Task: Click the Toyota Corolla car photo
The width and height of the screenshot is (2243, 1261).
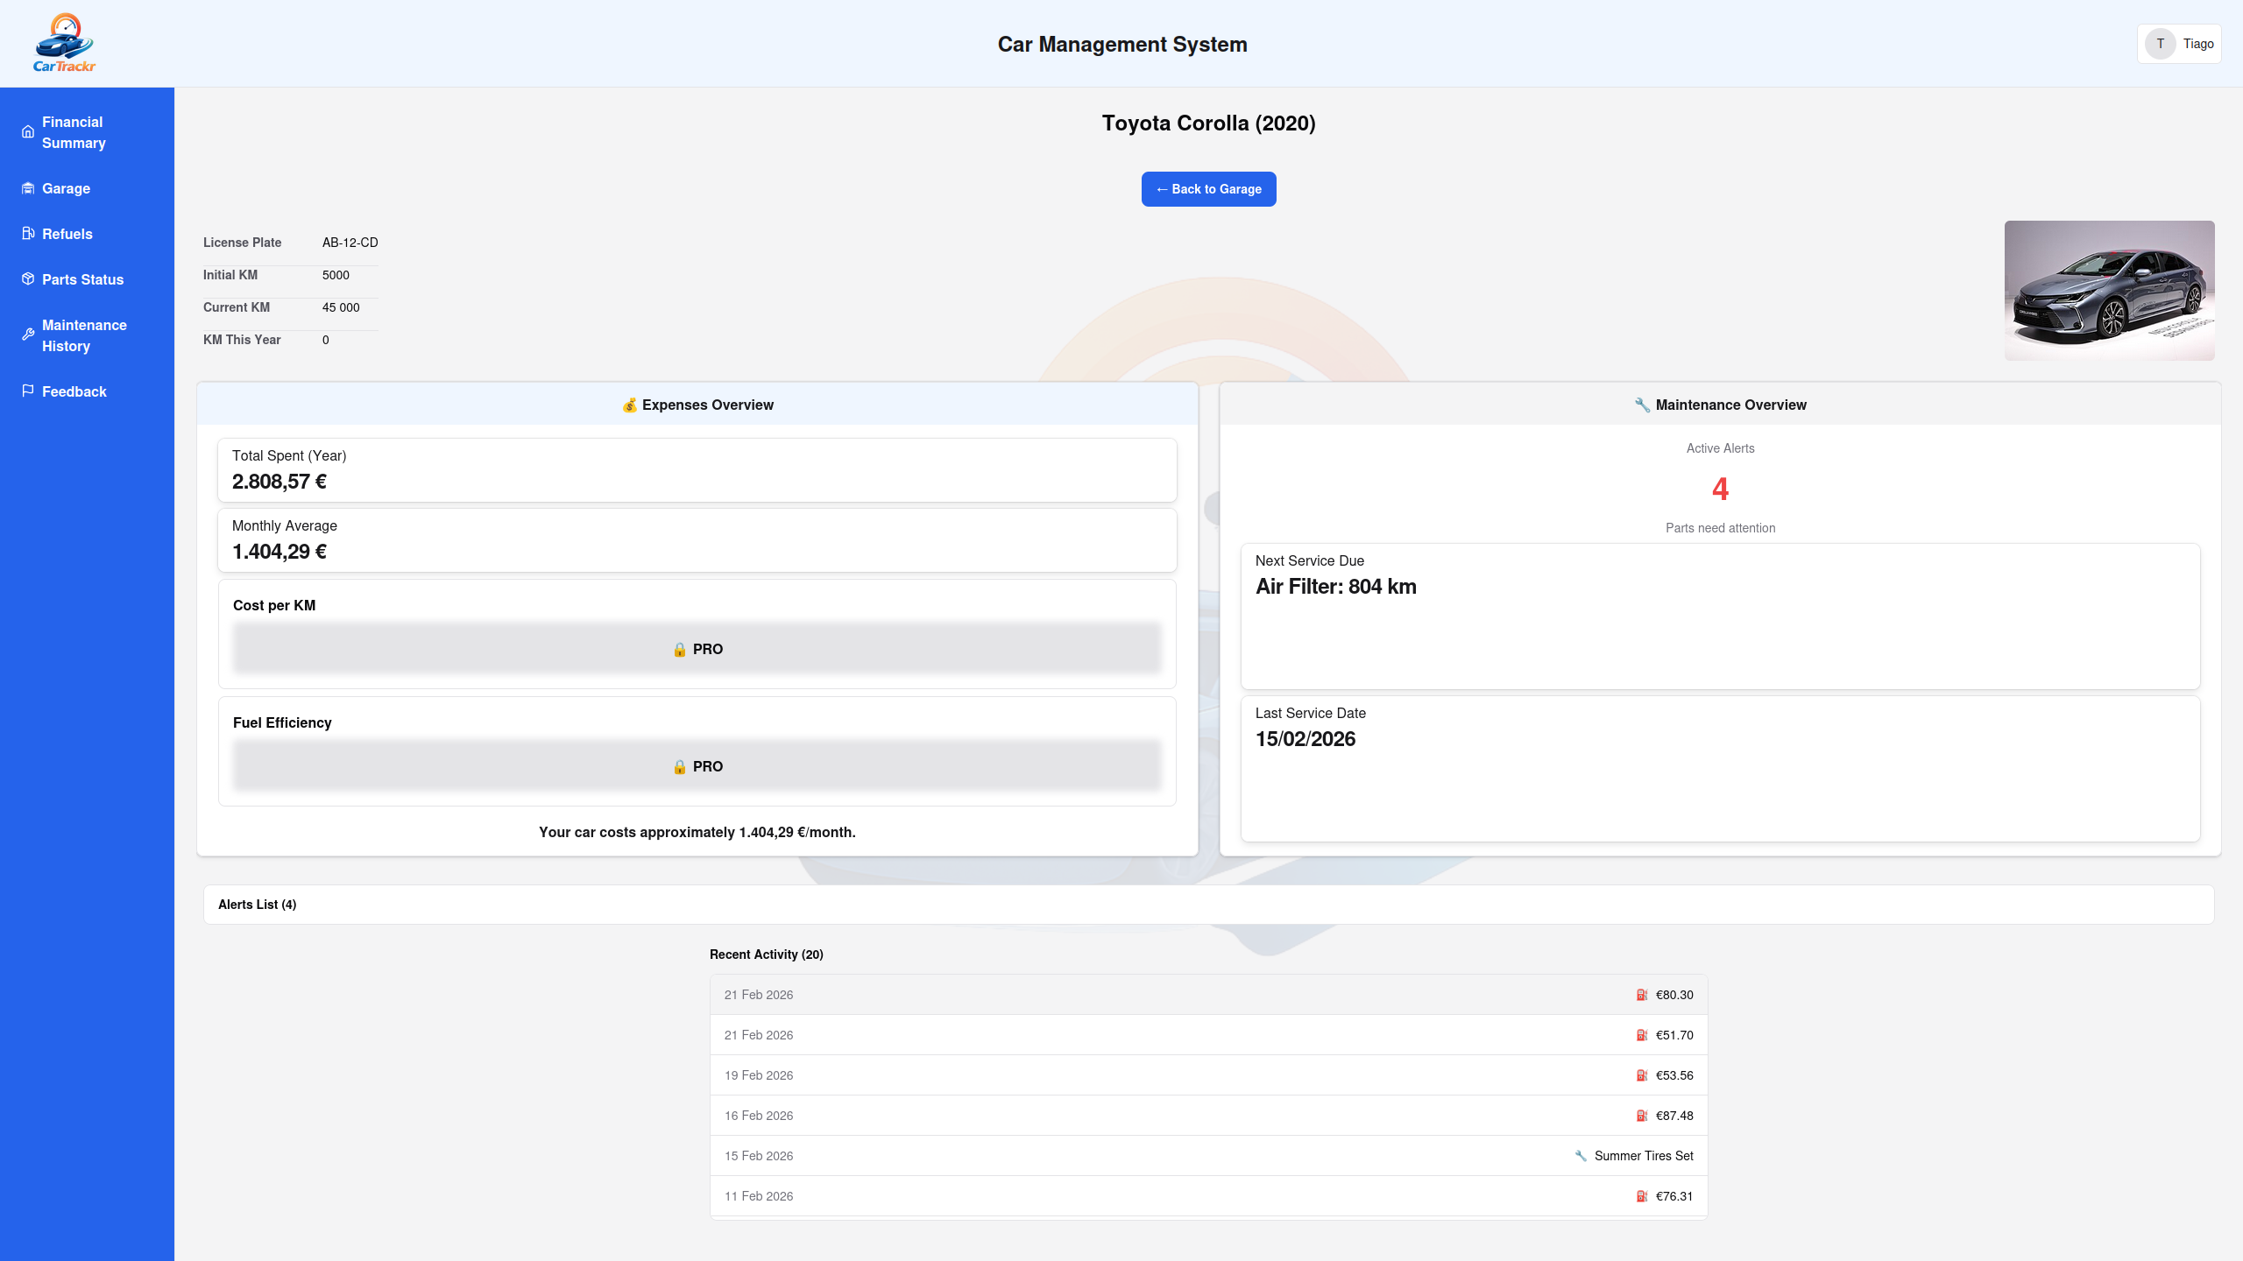Action: click(x=2108, y=290)
